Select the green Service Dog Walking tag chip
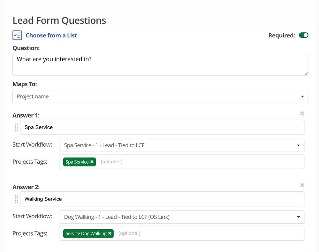Screen dimensions: 319x252 coord(86,233)
